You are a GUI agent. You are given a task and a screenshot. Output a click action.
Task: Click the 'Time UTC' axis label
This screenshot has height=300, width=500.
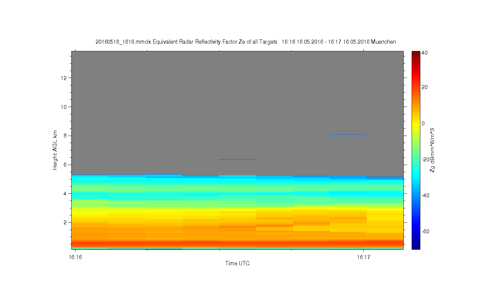(237, 263)
